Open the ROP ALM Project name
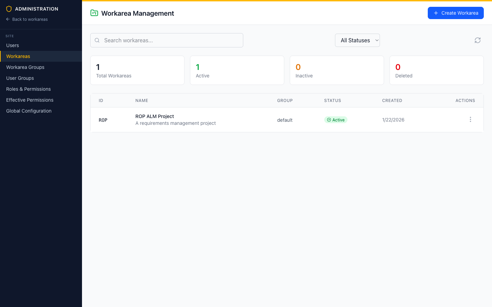Image resolution: width=492 pixels, height=307 pixels. tap(155, 116)
